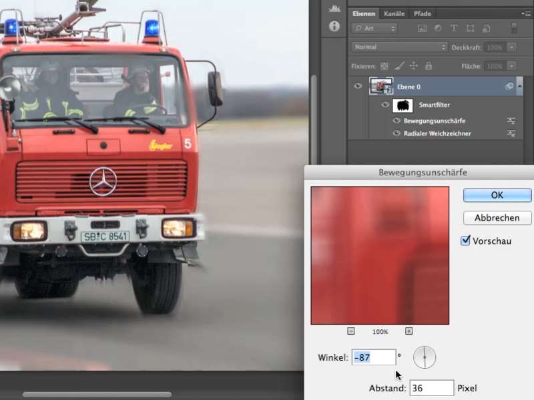Screen dimensions: 534x400
Task: Click the Bewegungsunschärfe dialog title bar
Action: point(419,173)
